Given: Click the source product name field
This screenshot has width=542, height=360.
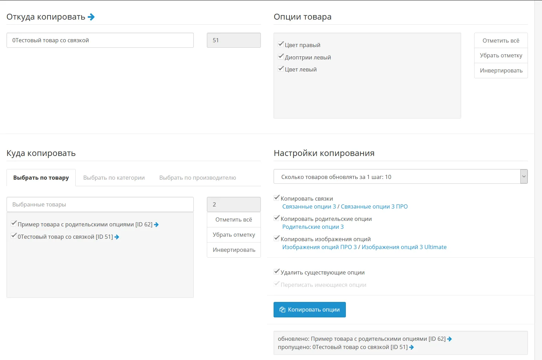Looking at the screenshot, I should pos(100,40).
